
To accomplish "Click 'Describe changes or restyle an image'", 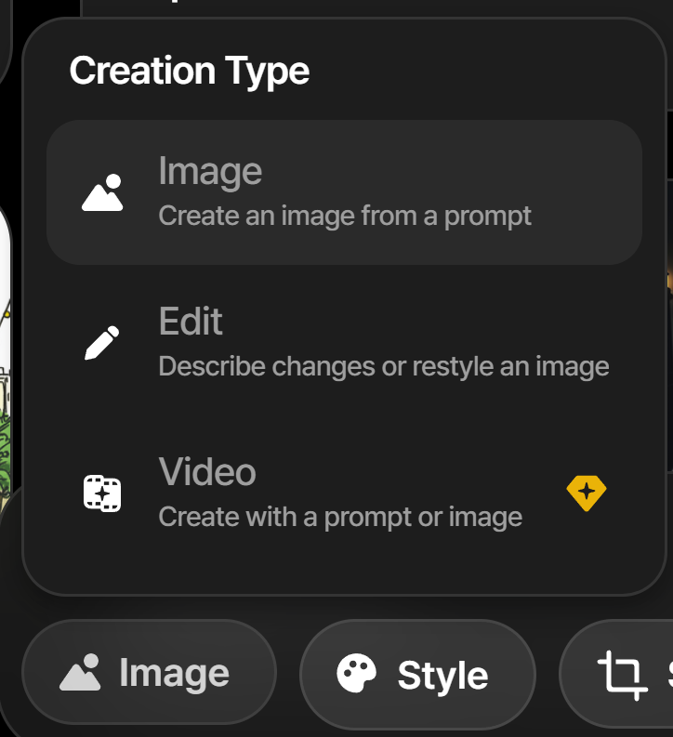I will [x=384, y=366].
